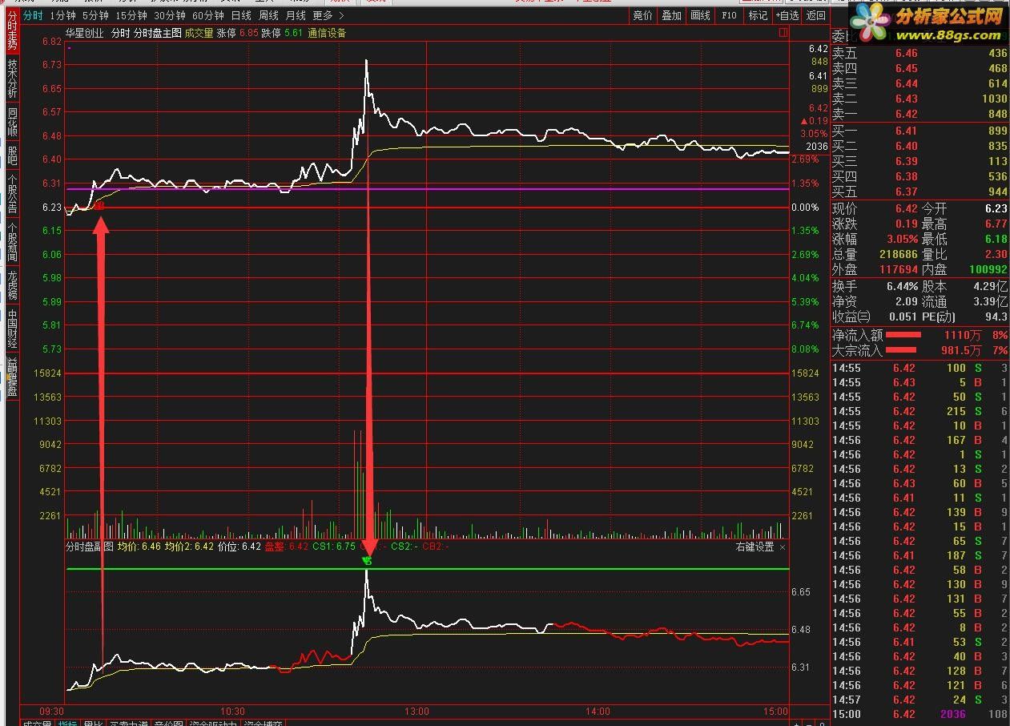
Task: Click the 最低 6.18 value
Action: pos(996,239)
